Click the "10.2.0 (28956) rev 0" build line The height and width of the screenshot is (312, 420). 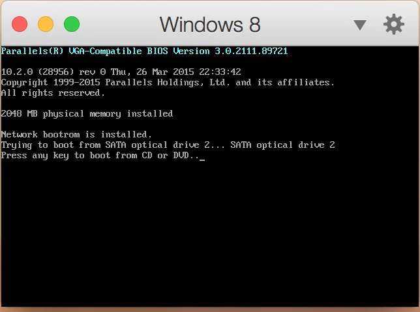[x=121, y=72]
